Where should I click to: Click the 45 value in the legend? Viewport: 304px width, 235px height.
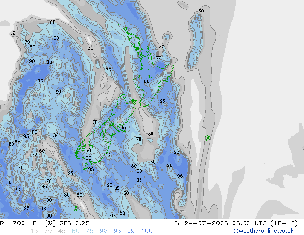(x=62, y=231)
